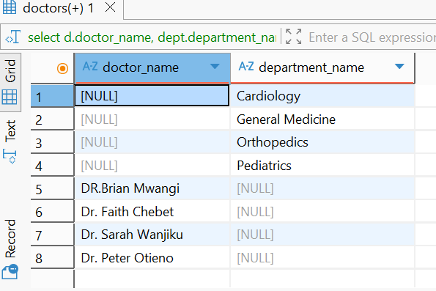Open the department_name column filter dropdown arrow
The height and width of the screenshot is (291, 436).
click(399, 67)
